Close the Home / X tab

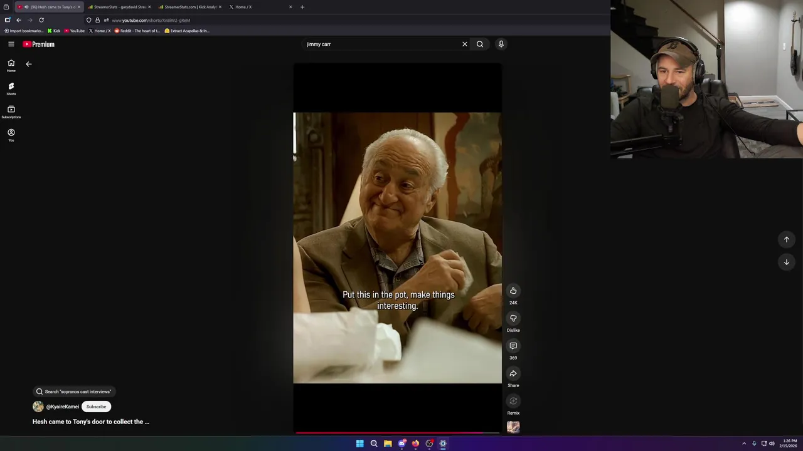coord(290,7)
